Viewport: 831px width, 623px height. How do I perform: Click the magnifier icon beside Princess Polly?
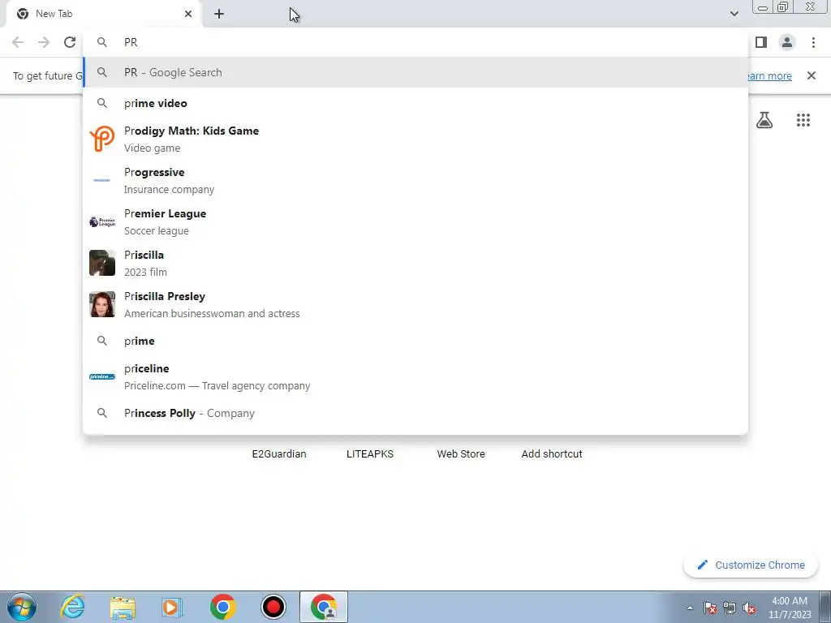(101, 413)
